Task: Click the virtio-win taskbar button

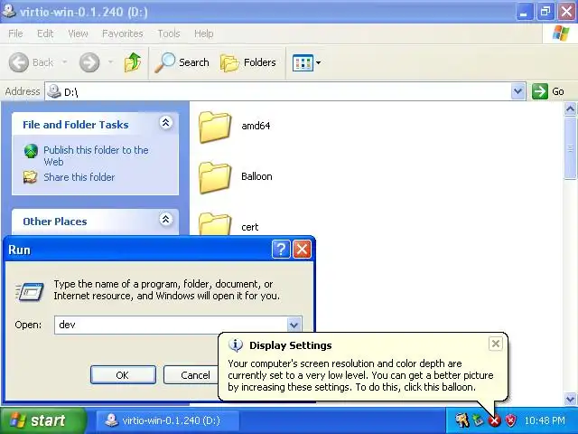Action: (168, 420)
